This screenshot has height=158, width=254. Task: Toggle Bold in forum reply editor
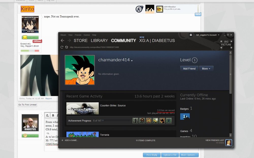click(53, 115)
